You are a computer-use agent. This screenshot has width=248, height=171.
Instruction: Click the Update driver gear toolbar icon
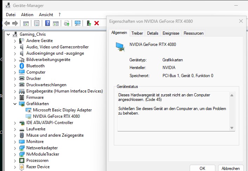click(67, 23)
